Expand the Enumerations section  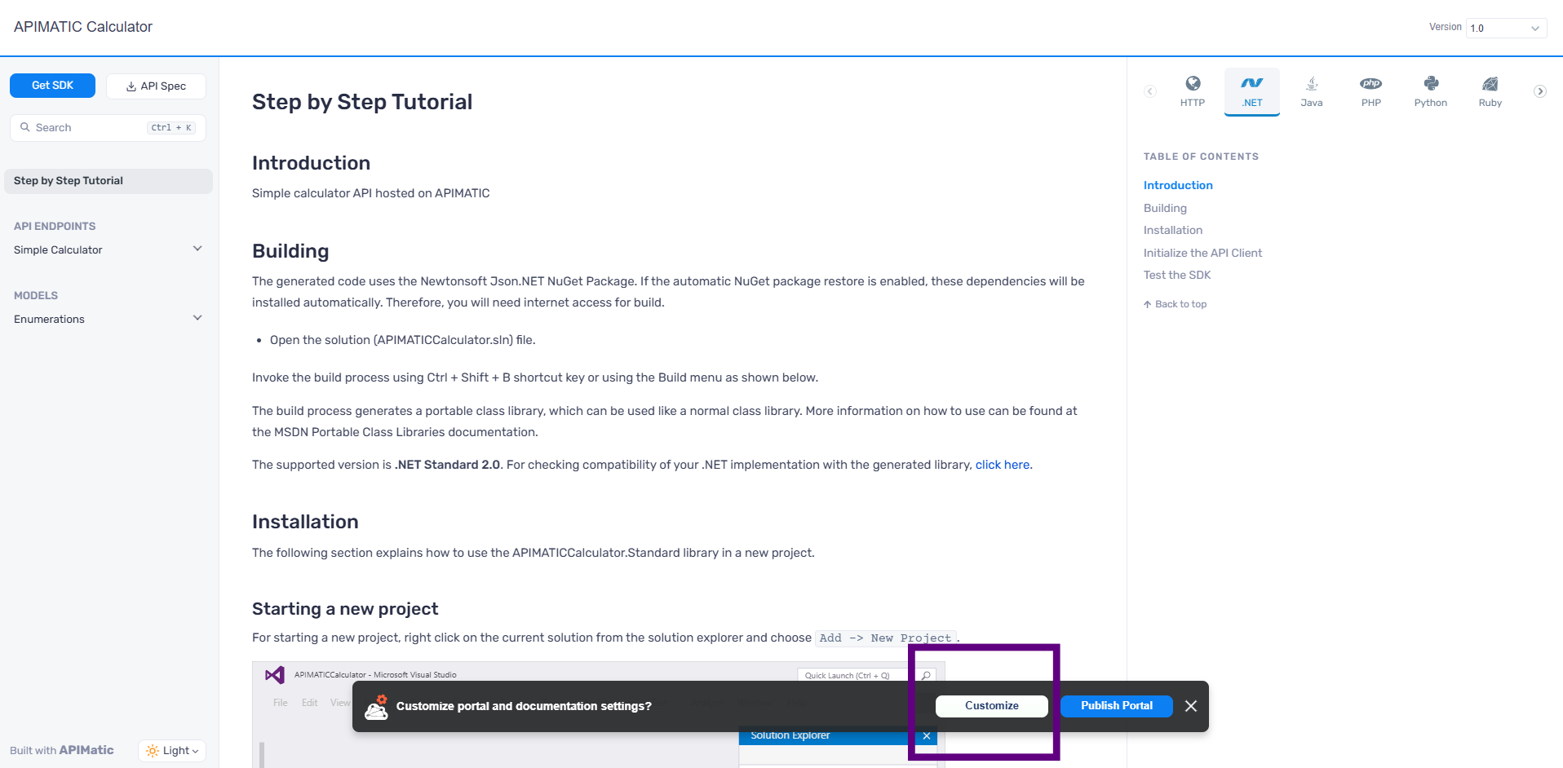click(x=108, y=319)
